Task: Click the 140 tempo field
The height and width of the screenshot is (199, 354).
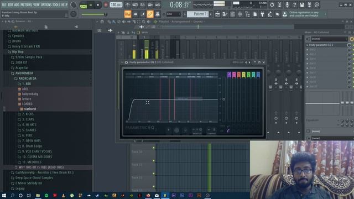Action: tap(116, 5)
